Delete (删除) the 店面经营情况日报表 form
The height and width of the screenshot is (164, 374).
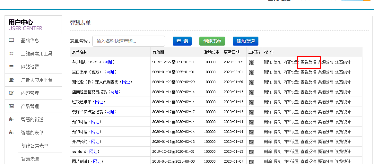click(268, 92)
